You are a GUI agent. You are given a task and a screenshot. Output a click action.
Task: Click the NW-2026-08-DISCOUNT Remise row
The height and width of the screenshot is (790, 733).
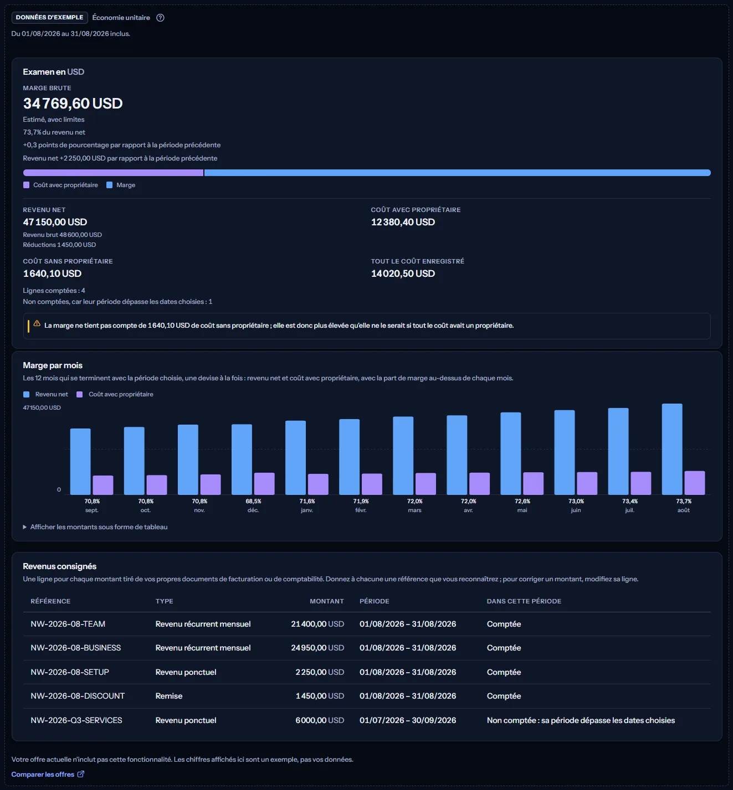click(367, 696)
